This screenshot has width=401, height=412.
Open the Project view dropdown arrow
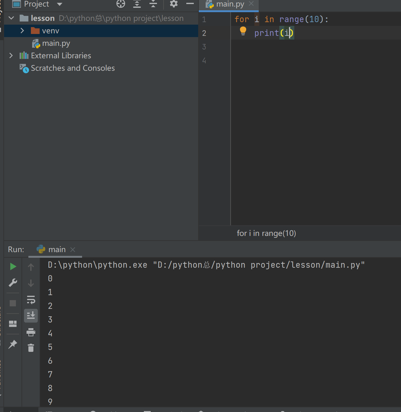(x=60, y=4)
